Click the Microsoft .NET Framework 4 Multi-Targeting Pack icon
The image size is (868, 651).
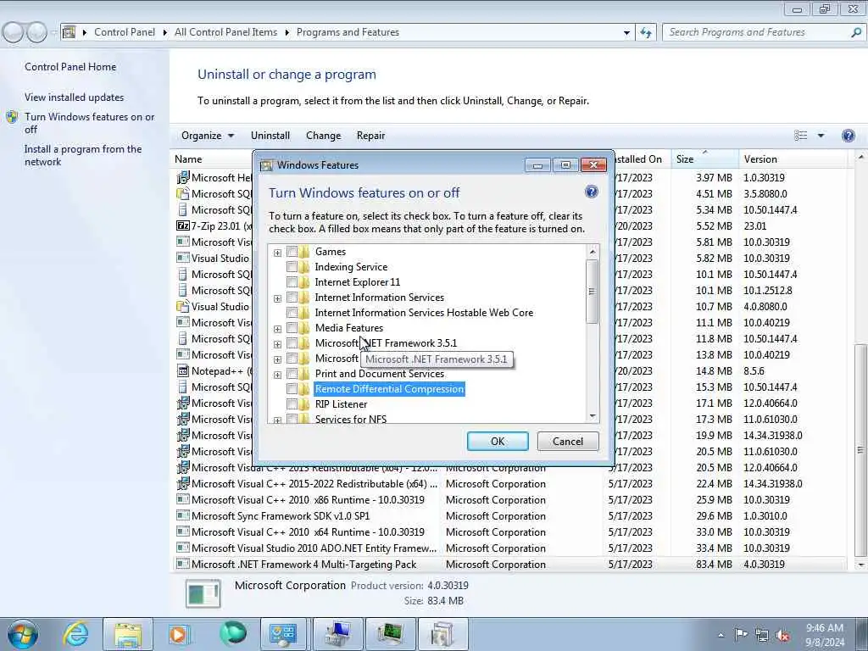coord(183,564)
